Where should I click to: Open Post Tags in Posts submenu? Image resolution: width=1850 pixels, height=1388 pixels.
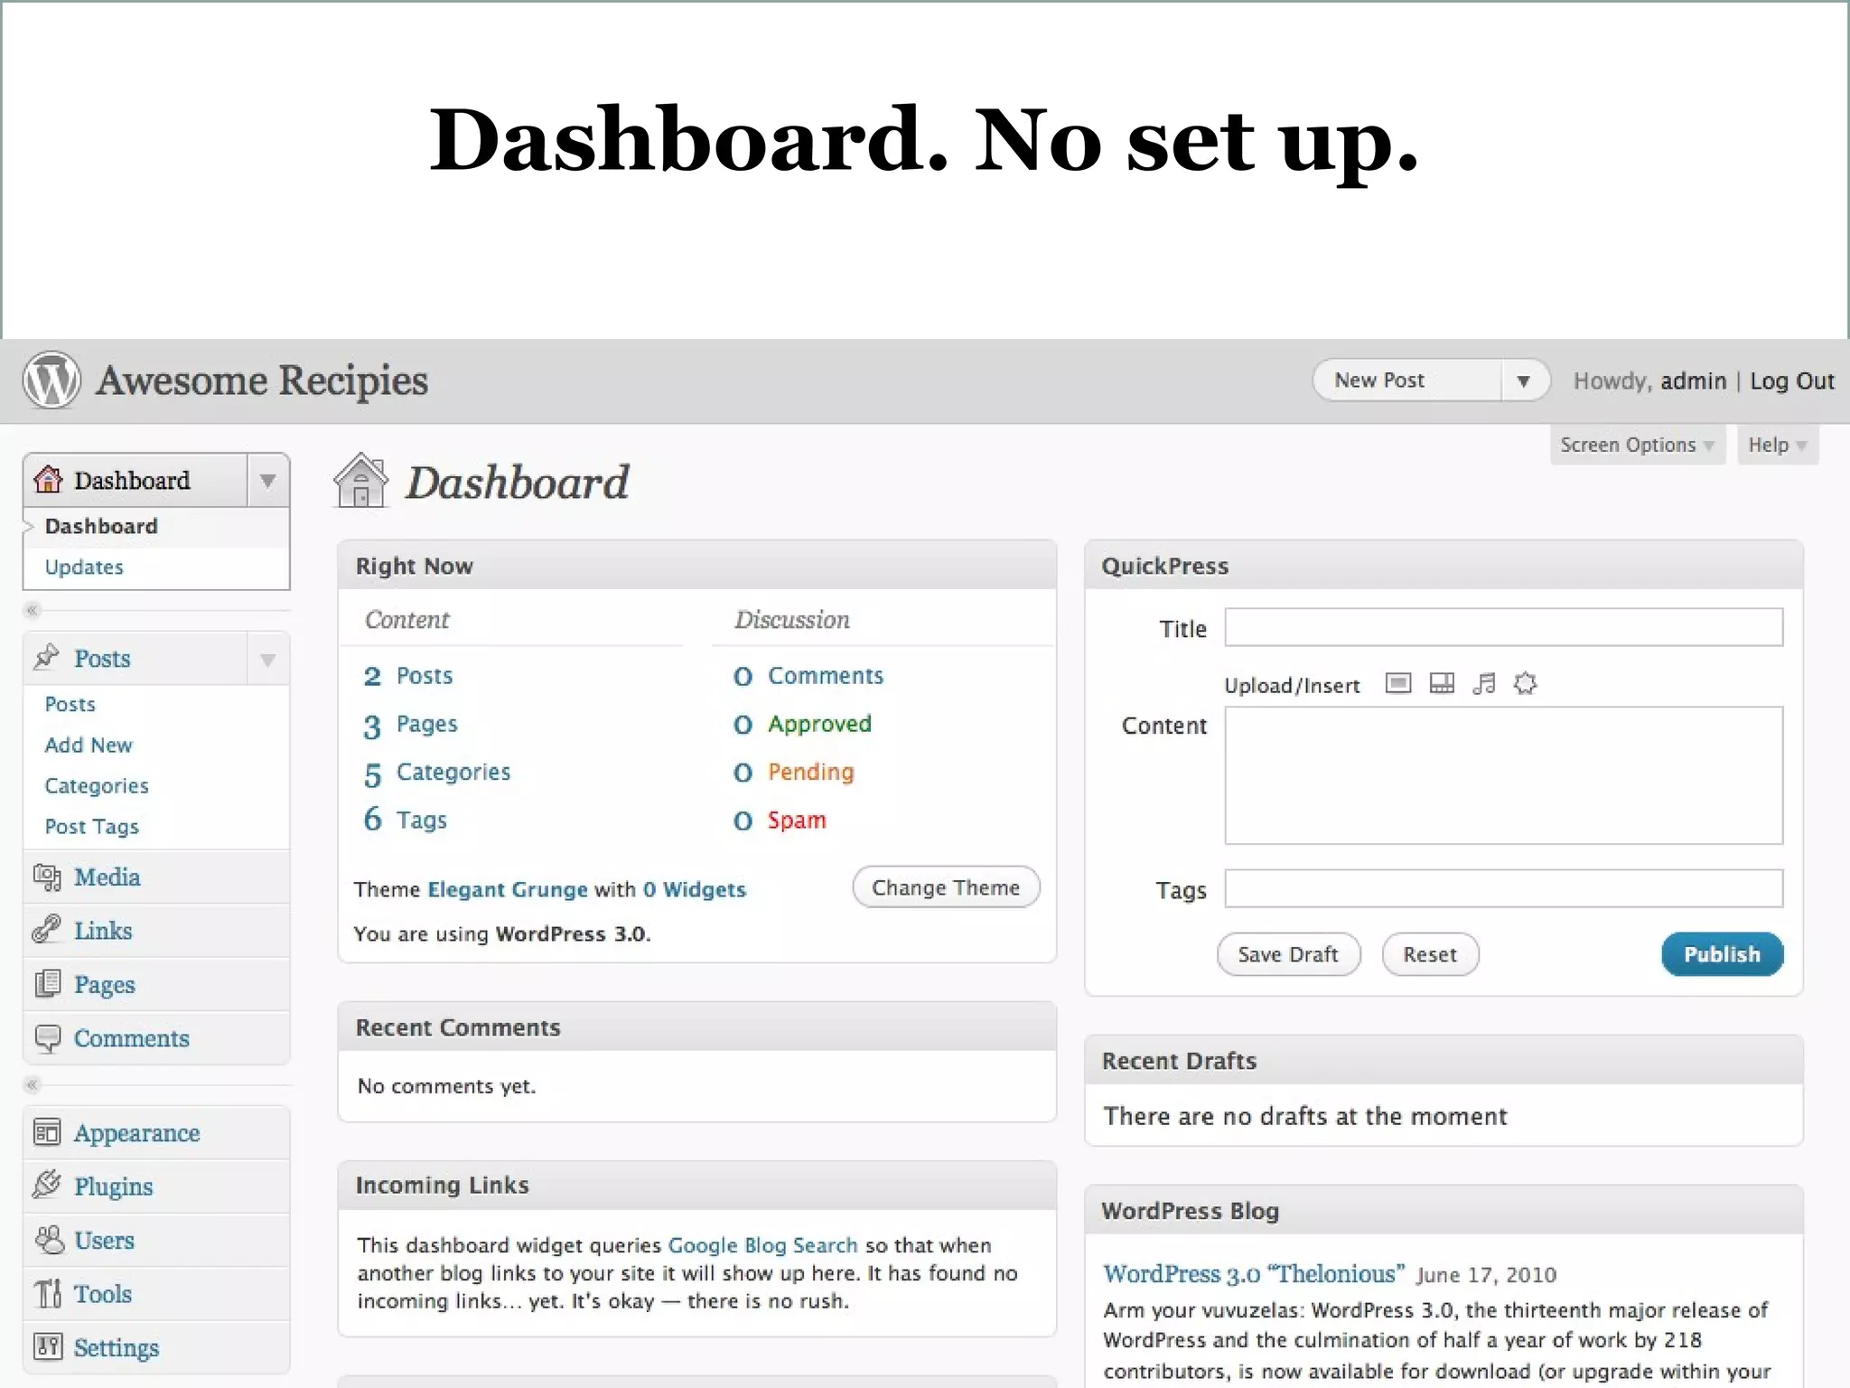click(x=91, y=826)
